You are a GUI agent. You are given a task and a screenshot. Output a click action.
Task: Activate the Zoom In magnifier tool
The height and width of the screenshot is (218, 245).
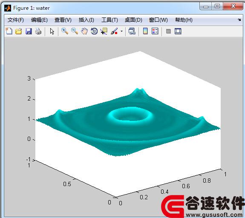(x=65, y=31)
